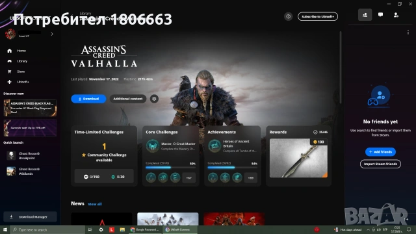
Task: Download Assassin's Creed Valhalla
Action: [x=88, y=99]
